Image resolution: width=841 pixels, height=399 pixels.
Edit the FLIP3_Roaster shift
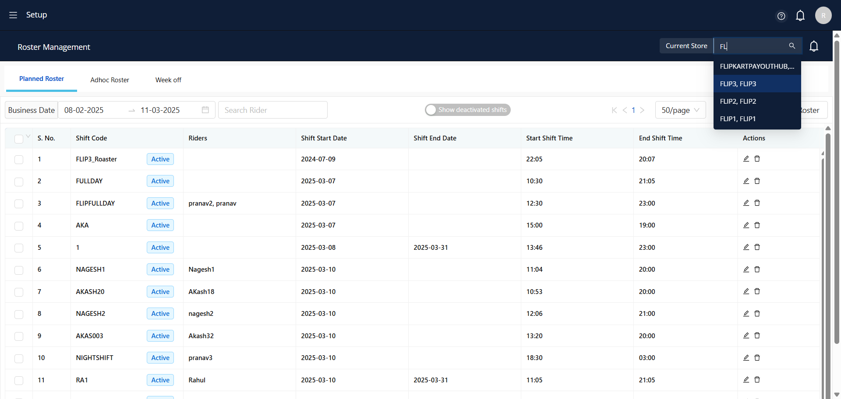(746, 159)
